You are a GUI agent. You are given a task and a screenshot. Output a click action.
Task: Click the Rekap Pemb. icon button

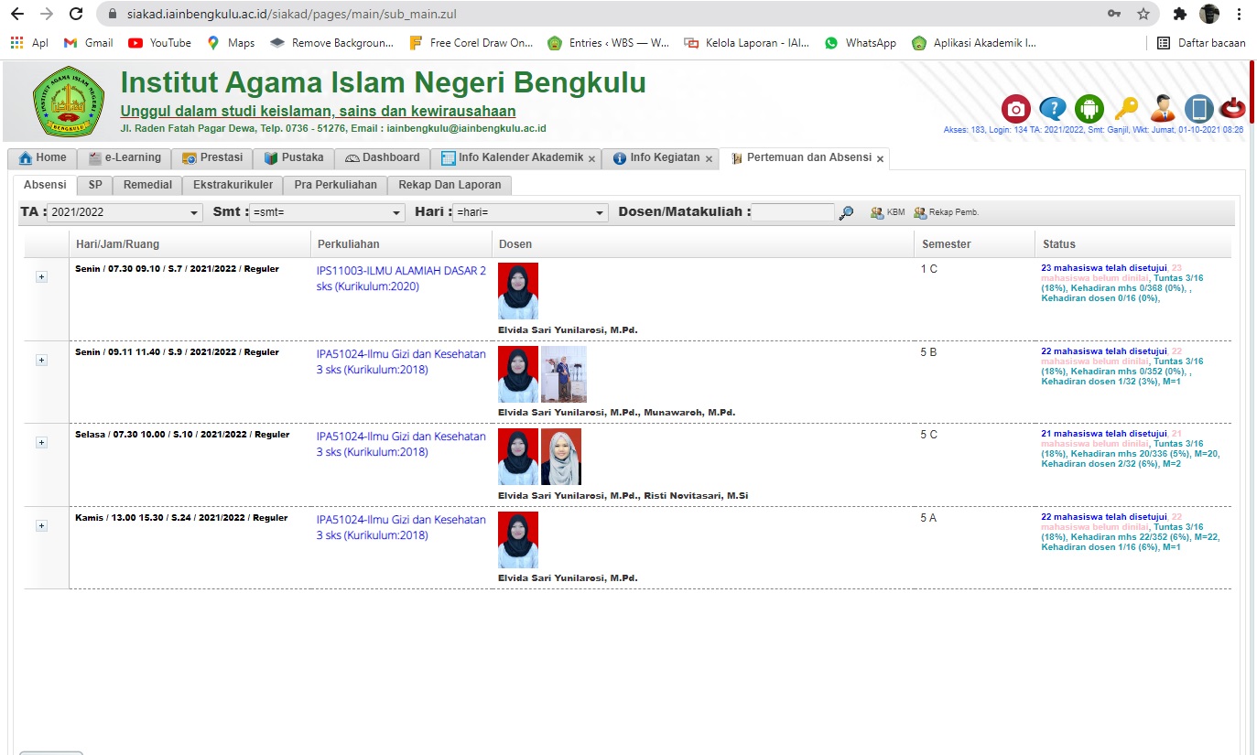point(946,212)
